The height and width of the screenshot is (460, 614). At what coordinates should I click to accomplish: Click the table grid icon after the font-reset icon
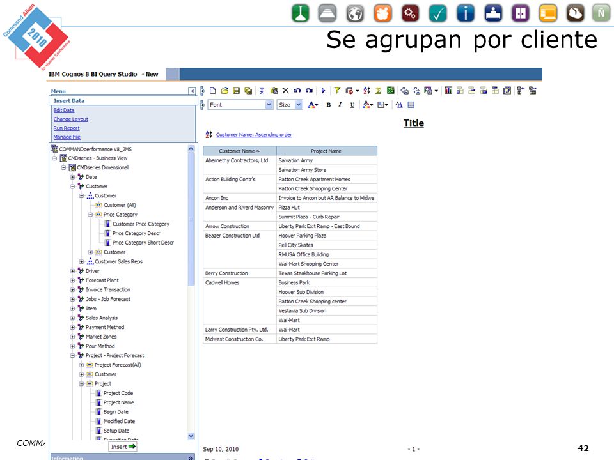pyautogui.click(x=411, y=105)
